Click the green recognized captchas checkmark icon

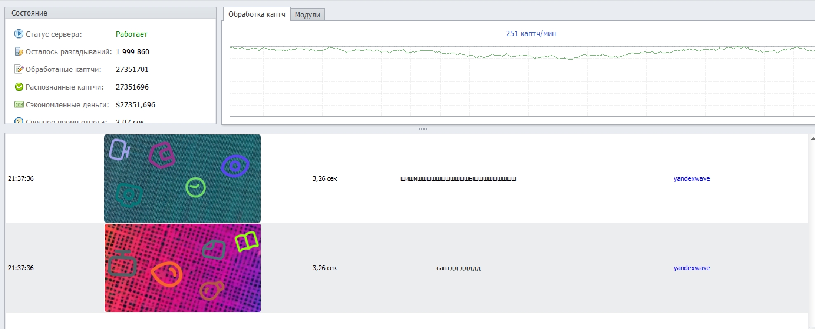[19, 87]
